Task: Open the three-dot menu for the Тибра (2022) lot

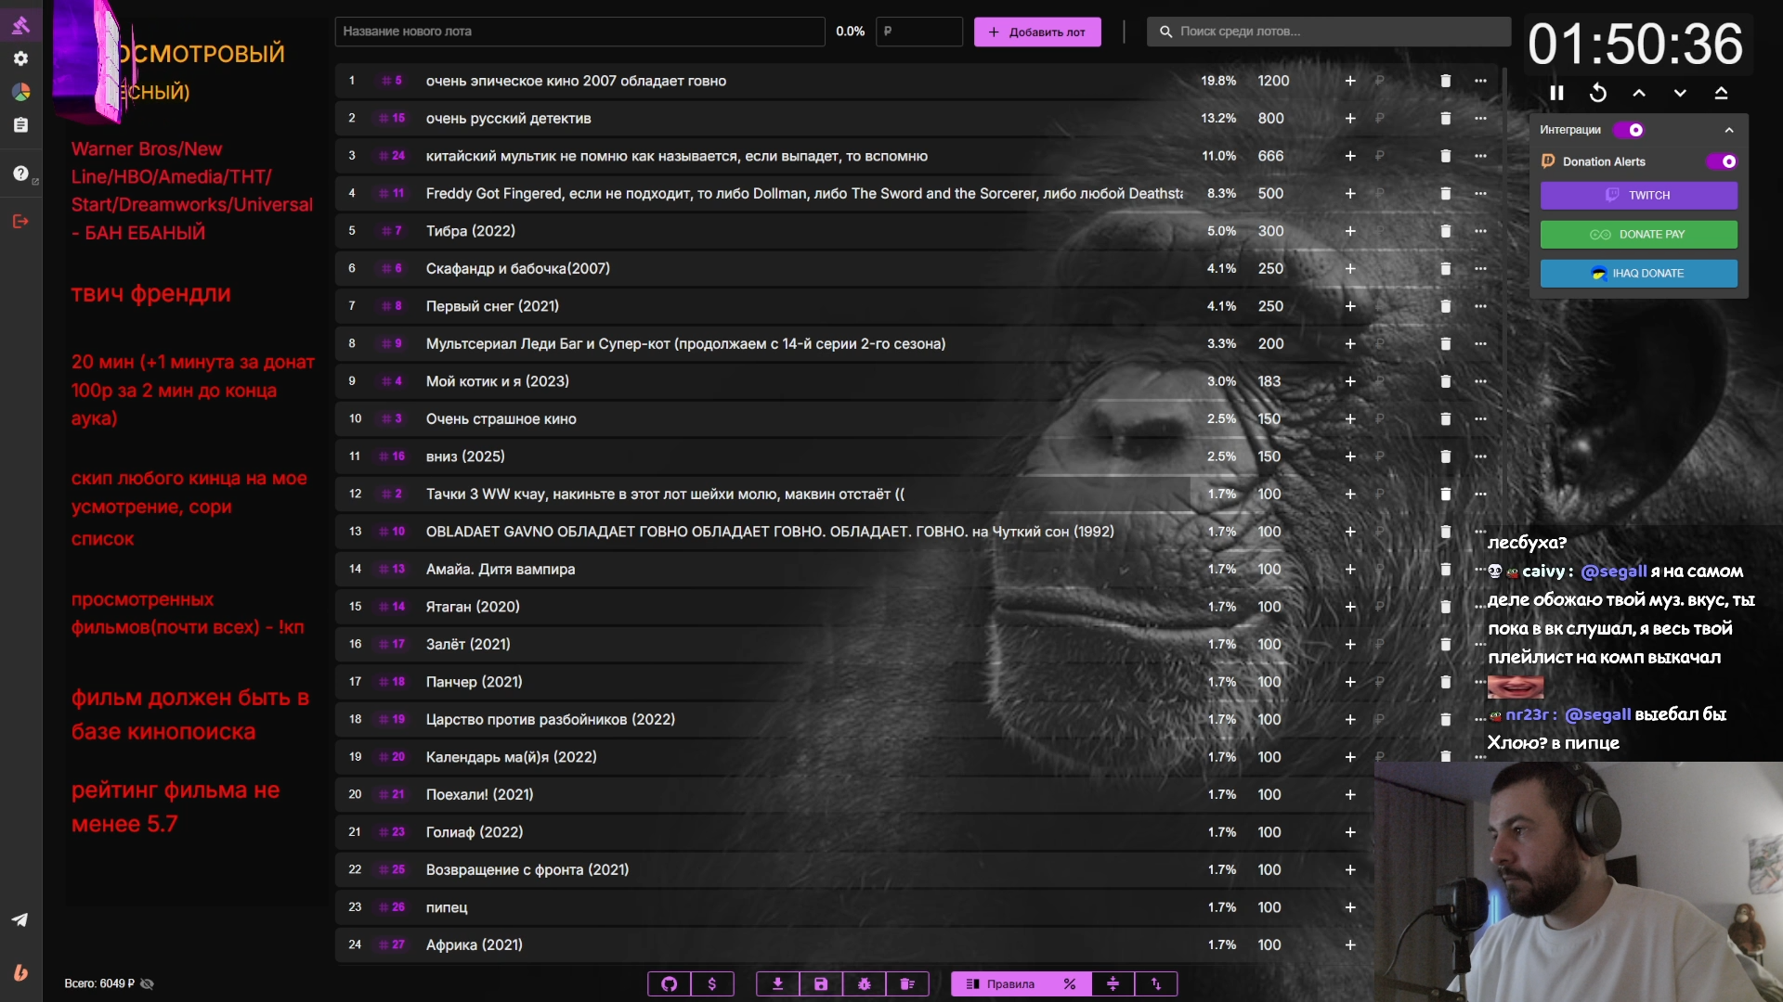Action: (1480, 231)
